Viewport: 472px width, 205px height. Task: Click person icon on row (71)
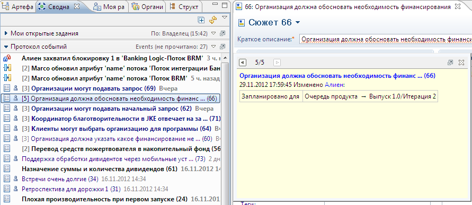point(16,119)
